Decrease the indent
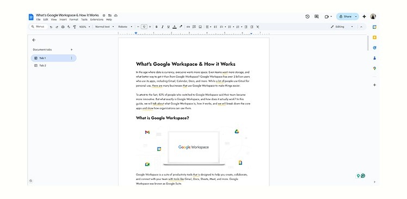The image size is (407, 199). click(x=246, y=27)
